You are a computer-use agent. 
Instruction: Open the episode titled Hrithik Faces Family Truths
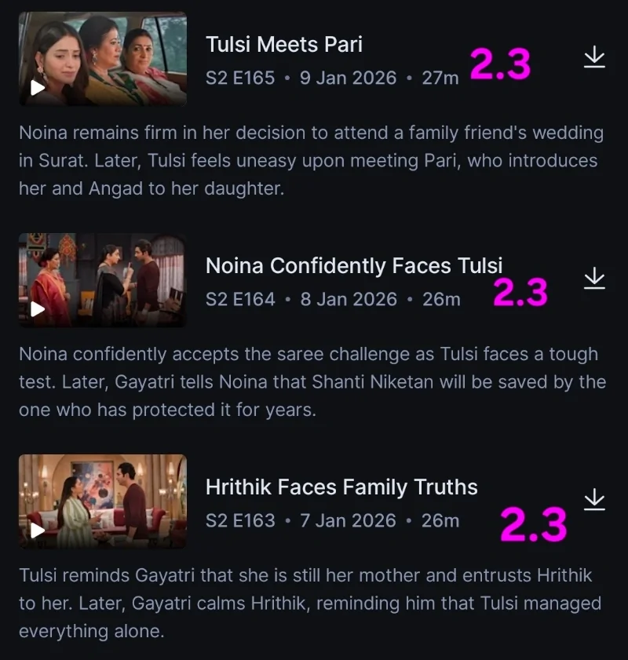click(x=341, y=487)
